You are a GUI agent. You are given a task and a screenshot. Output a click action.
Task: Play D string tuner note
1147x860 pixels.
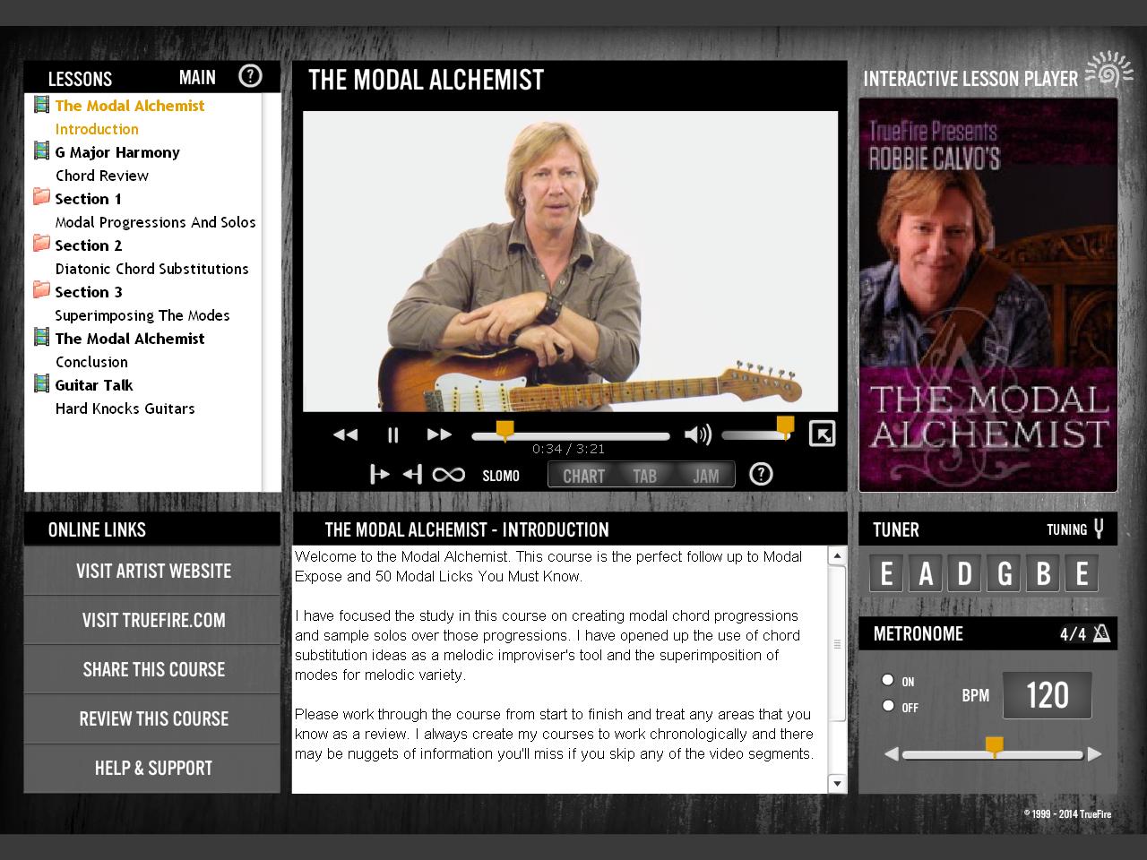pyautogui.click(x=965, y=573)
